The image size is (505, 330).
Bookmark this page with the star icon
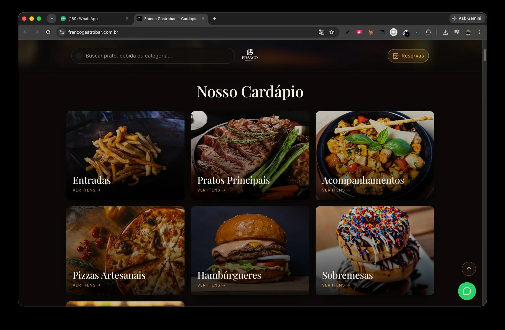point(331,32)
